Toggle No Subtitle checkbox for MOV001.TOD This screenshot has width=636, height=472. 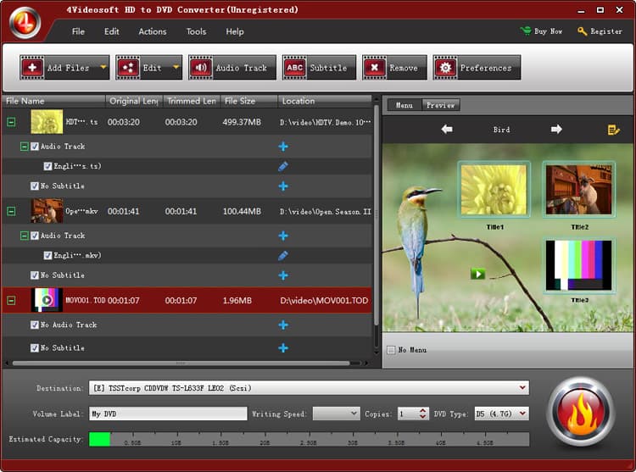tap(35, 347)
